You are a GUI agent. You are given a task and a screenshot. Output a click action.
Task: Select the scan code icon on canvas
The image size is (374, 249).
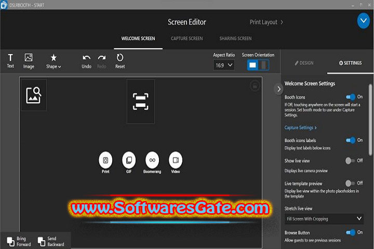point(140,102)
